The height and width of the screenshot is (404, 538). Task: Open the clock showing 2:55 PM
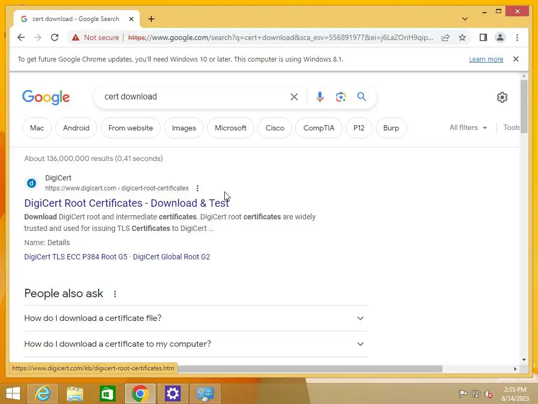[x=515, y=393]
